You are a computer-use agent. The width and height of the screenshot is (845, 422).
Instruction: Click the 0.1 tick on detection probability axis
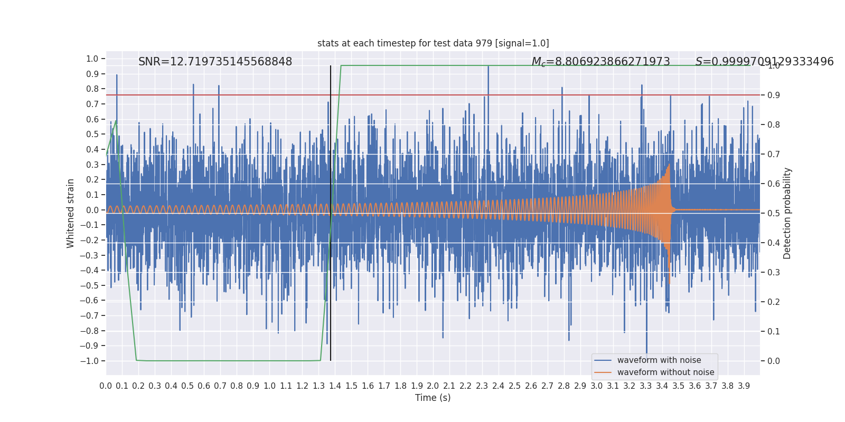click(774, 331)
